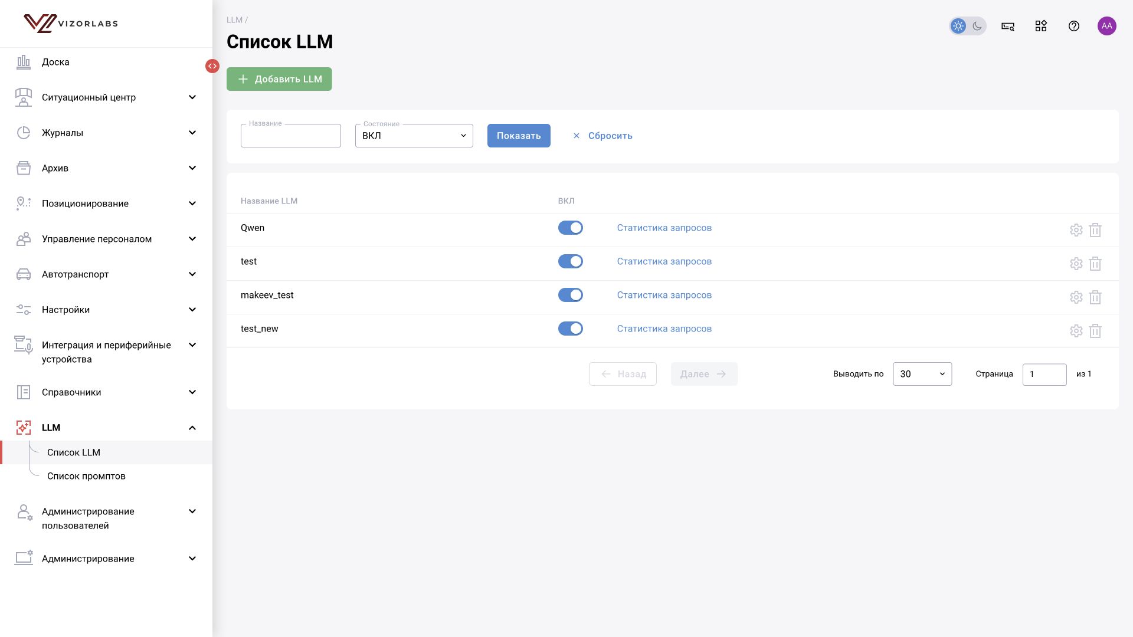Turn off makeev_test LLM switch
The width and height of the screenshot is (1133, 637).
[x=571, y=295]
